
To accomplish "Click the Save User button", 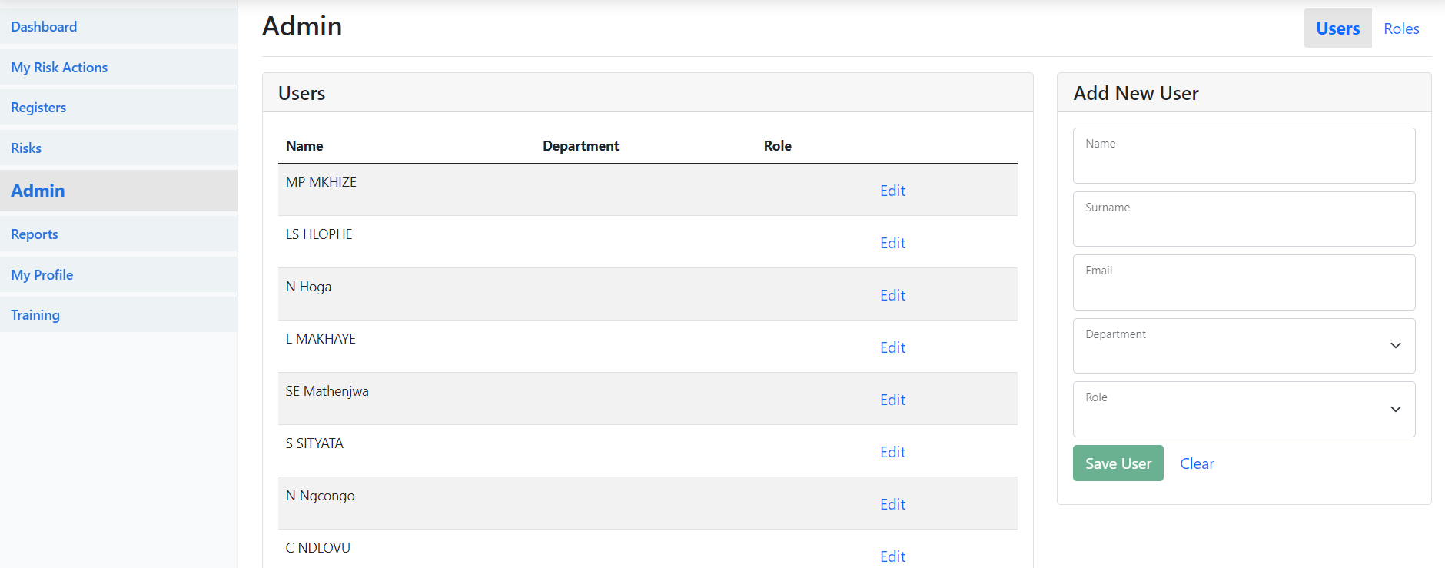I will [1118, 463].
